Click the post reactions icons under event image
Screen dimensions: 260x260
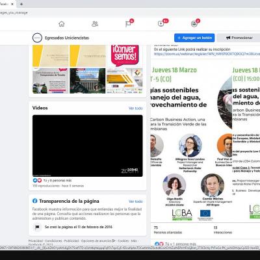point(159,244)
